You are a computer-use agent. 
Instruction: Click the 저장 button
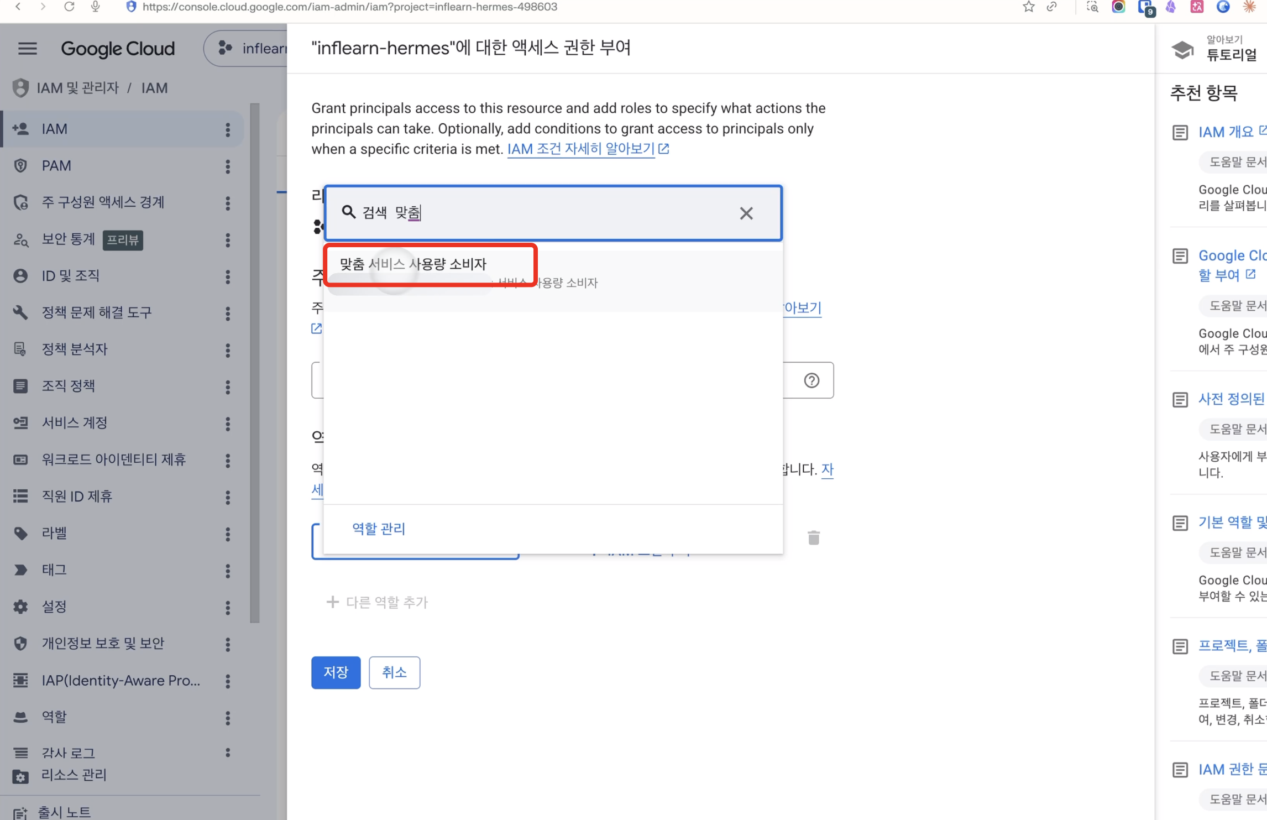pyautogui.click(x=336, y=672)
